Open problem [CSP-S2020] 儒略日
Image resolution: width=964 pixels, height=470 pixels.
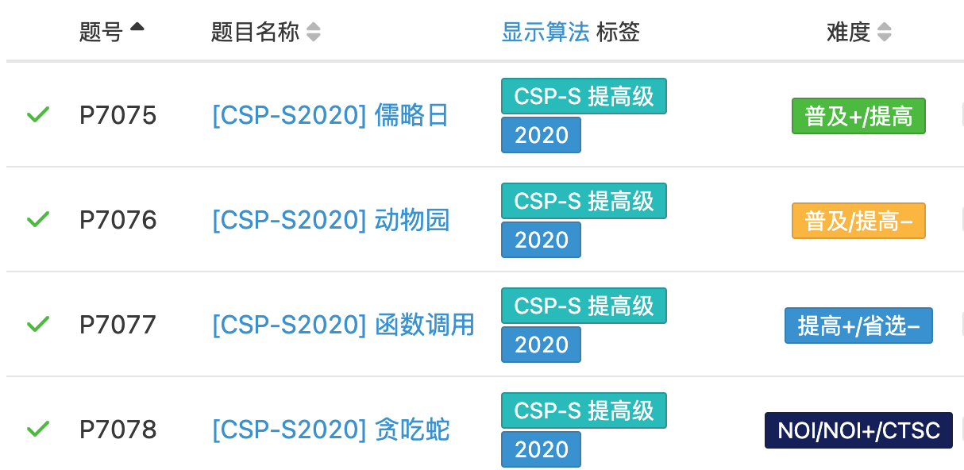(330, 116)
